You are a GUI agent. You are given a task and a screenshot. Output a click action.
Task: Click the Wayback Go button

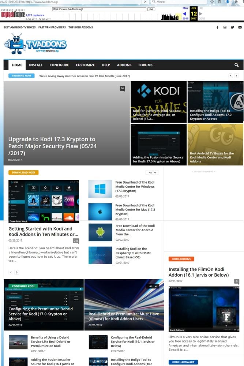tap(151, 9)
